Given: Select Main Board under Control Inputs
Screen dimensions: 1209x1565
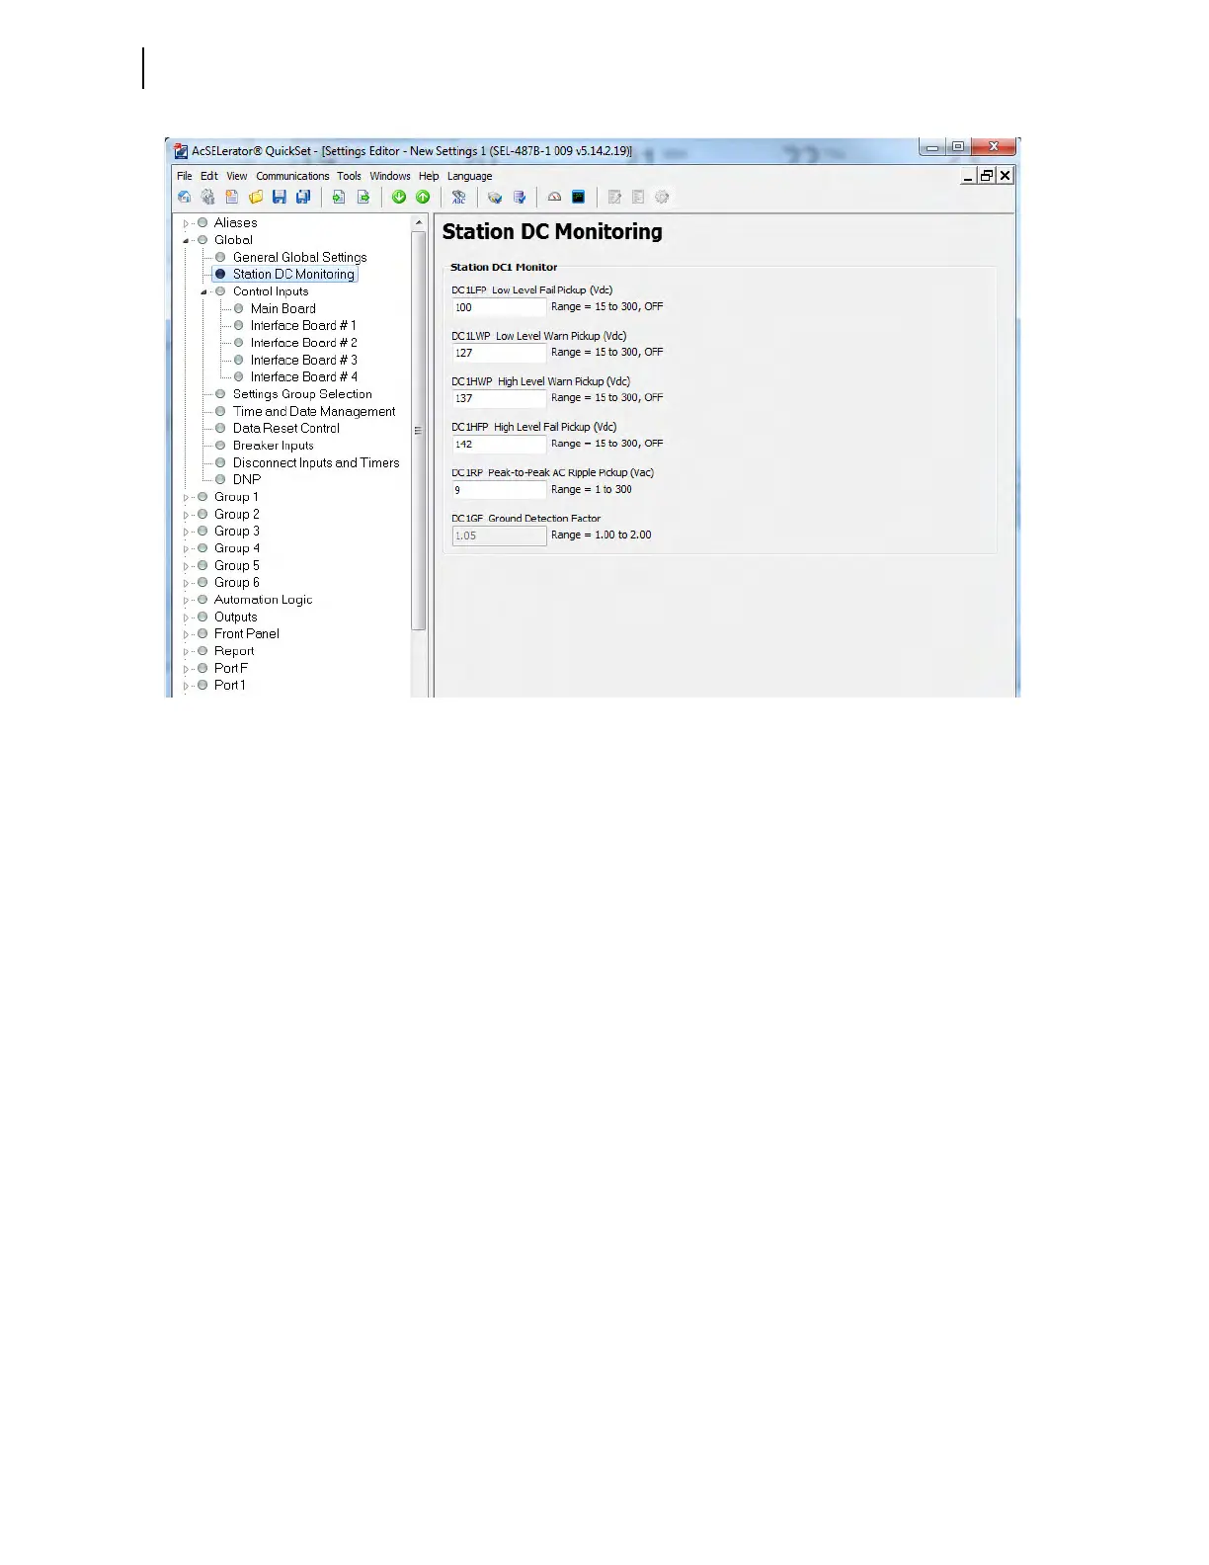Looking at the screenshot, I should tap(282, 308).
